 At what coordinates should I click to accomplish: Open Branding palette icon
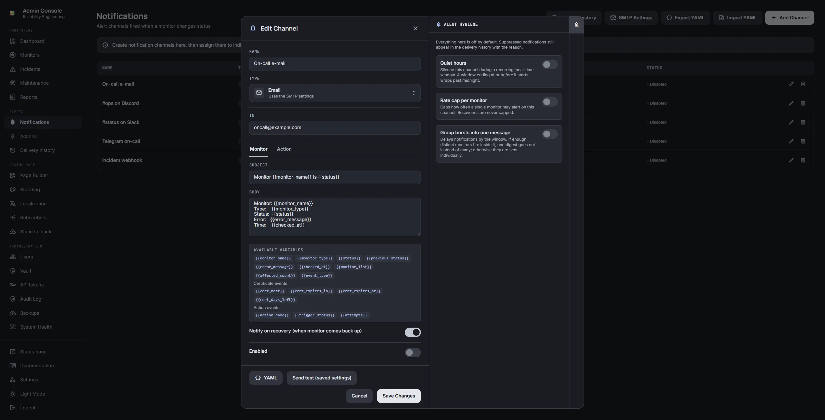13,190
